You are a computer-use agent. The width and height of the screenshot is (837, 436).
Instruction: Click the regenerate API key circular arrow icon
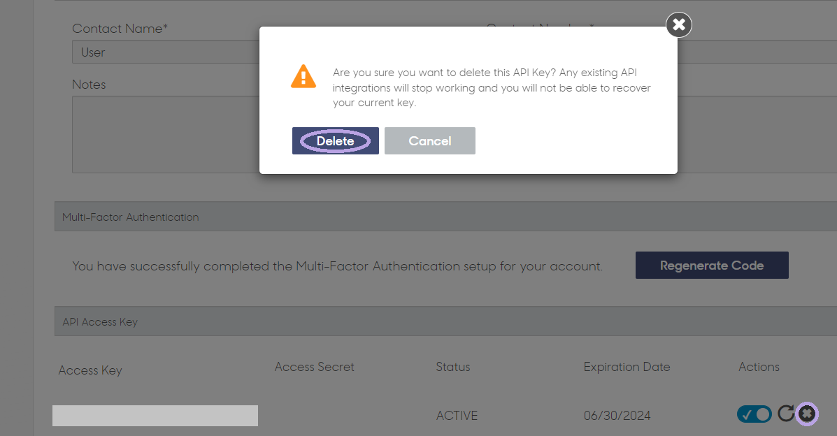tap(786, 413)
